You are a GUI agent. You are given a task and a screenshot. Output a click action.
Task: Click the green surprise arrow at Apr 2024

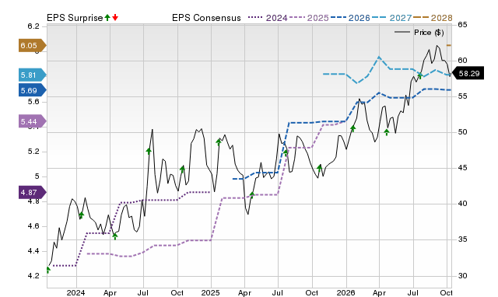115,236
